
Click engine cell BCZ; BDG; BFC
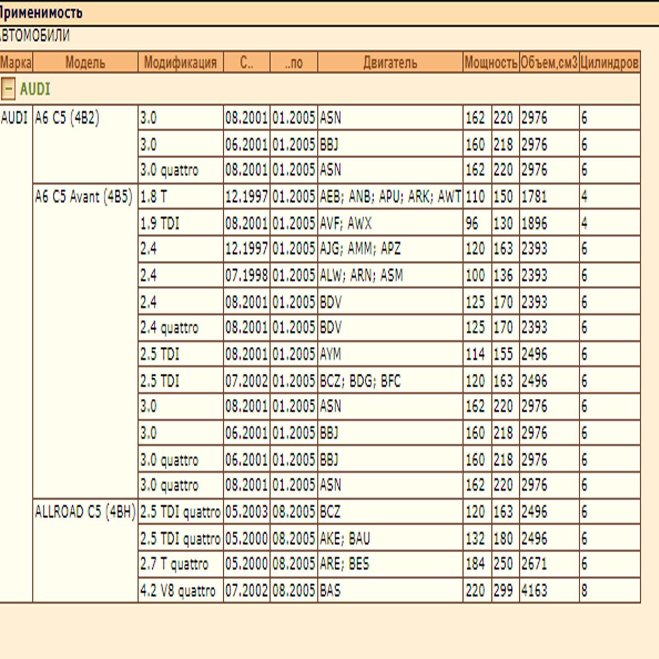pyautogui.click(x=390, y=380)
